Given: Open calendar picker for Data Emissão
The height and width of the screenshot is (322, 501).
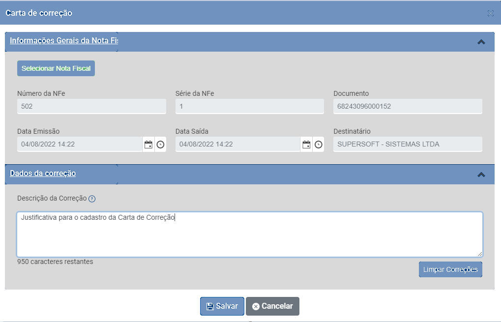Looking at the screenshot, I should [x=148, y=145].
